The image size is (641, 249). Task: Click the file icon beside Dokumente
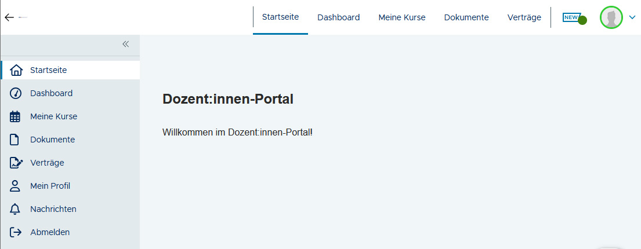pyautogui.click(x=16, y=140)
